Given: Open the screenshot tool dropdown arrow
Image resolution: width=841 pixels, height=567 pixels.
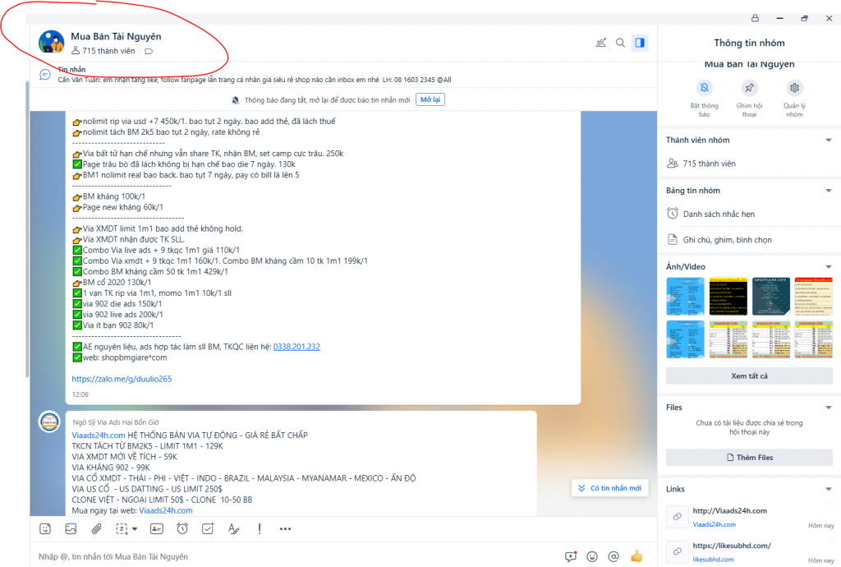Looking at the screenshot, I should tap(135, 528).
